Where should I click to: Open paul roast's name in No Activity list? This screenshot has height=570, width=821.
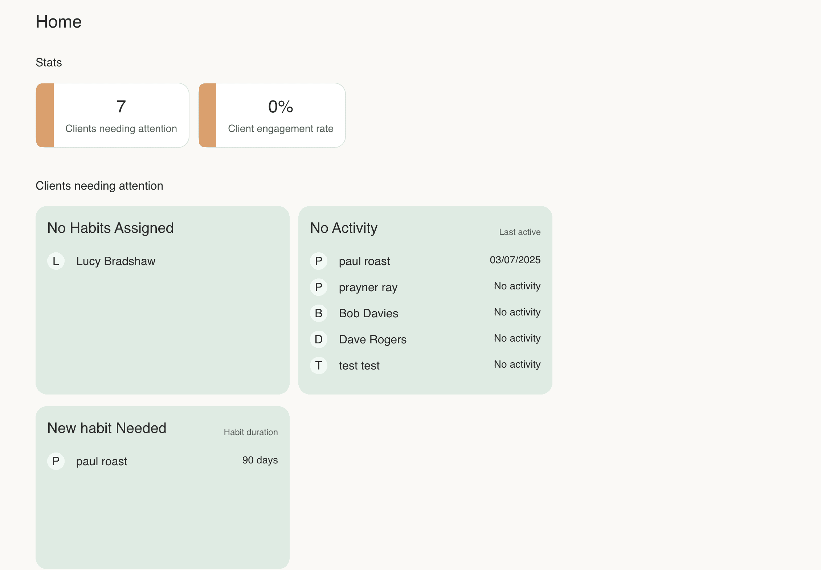(364, 261)
